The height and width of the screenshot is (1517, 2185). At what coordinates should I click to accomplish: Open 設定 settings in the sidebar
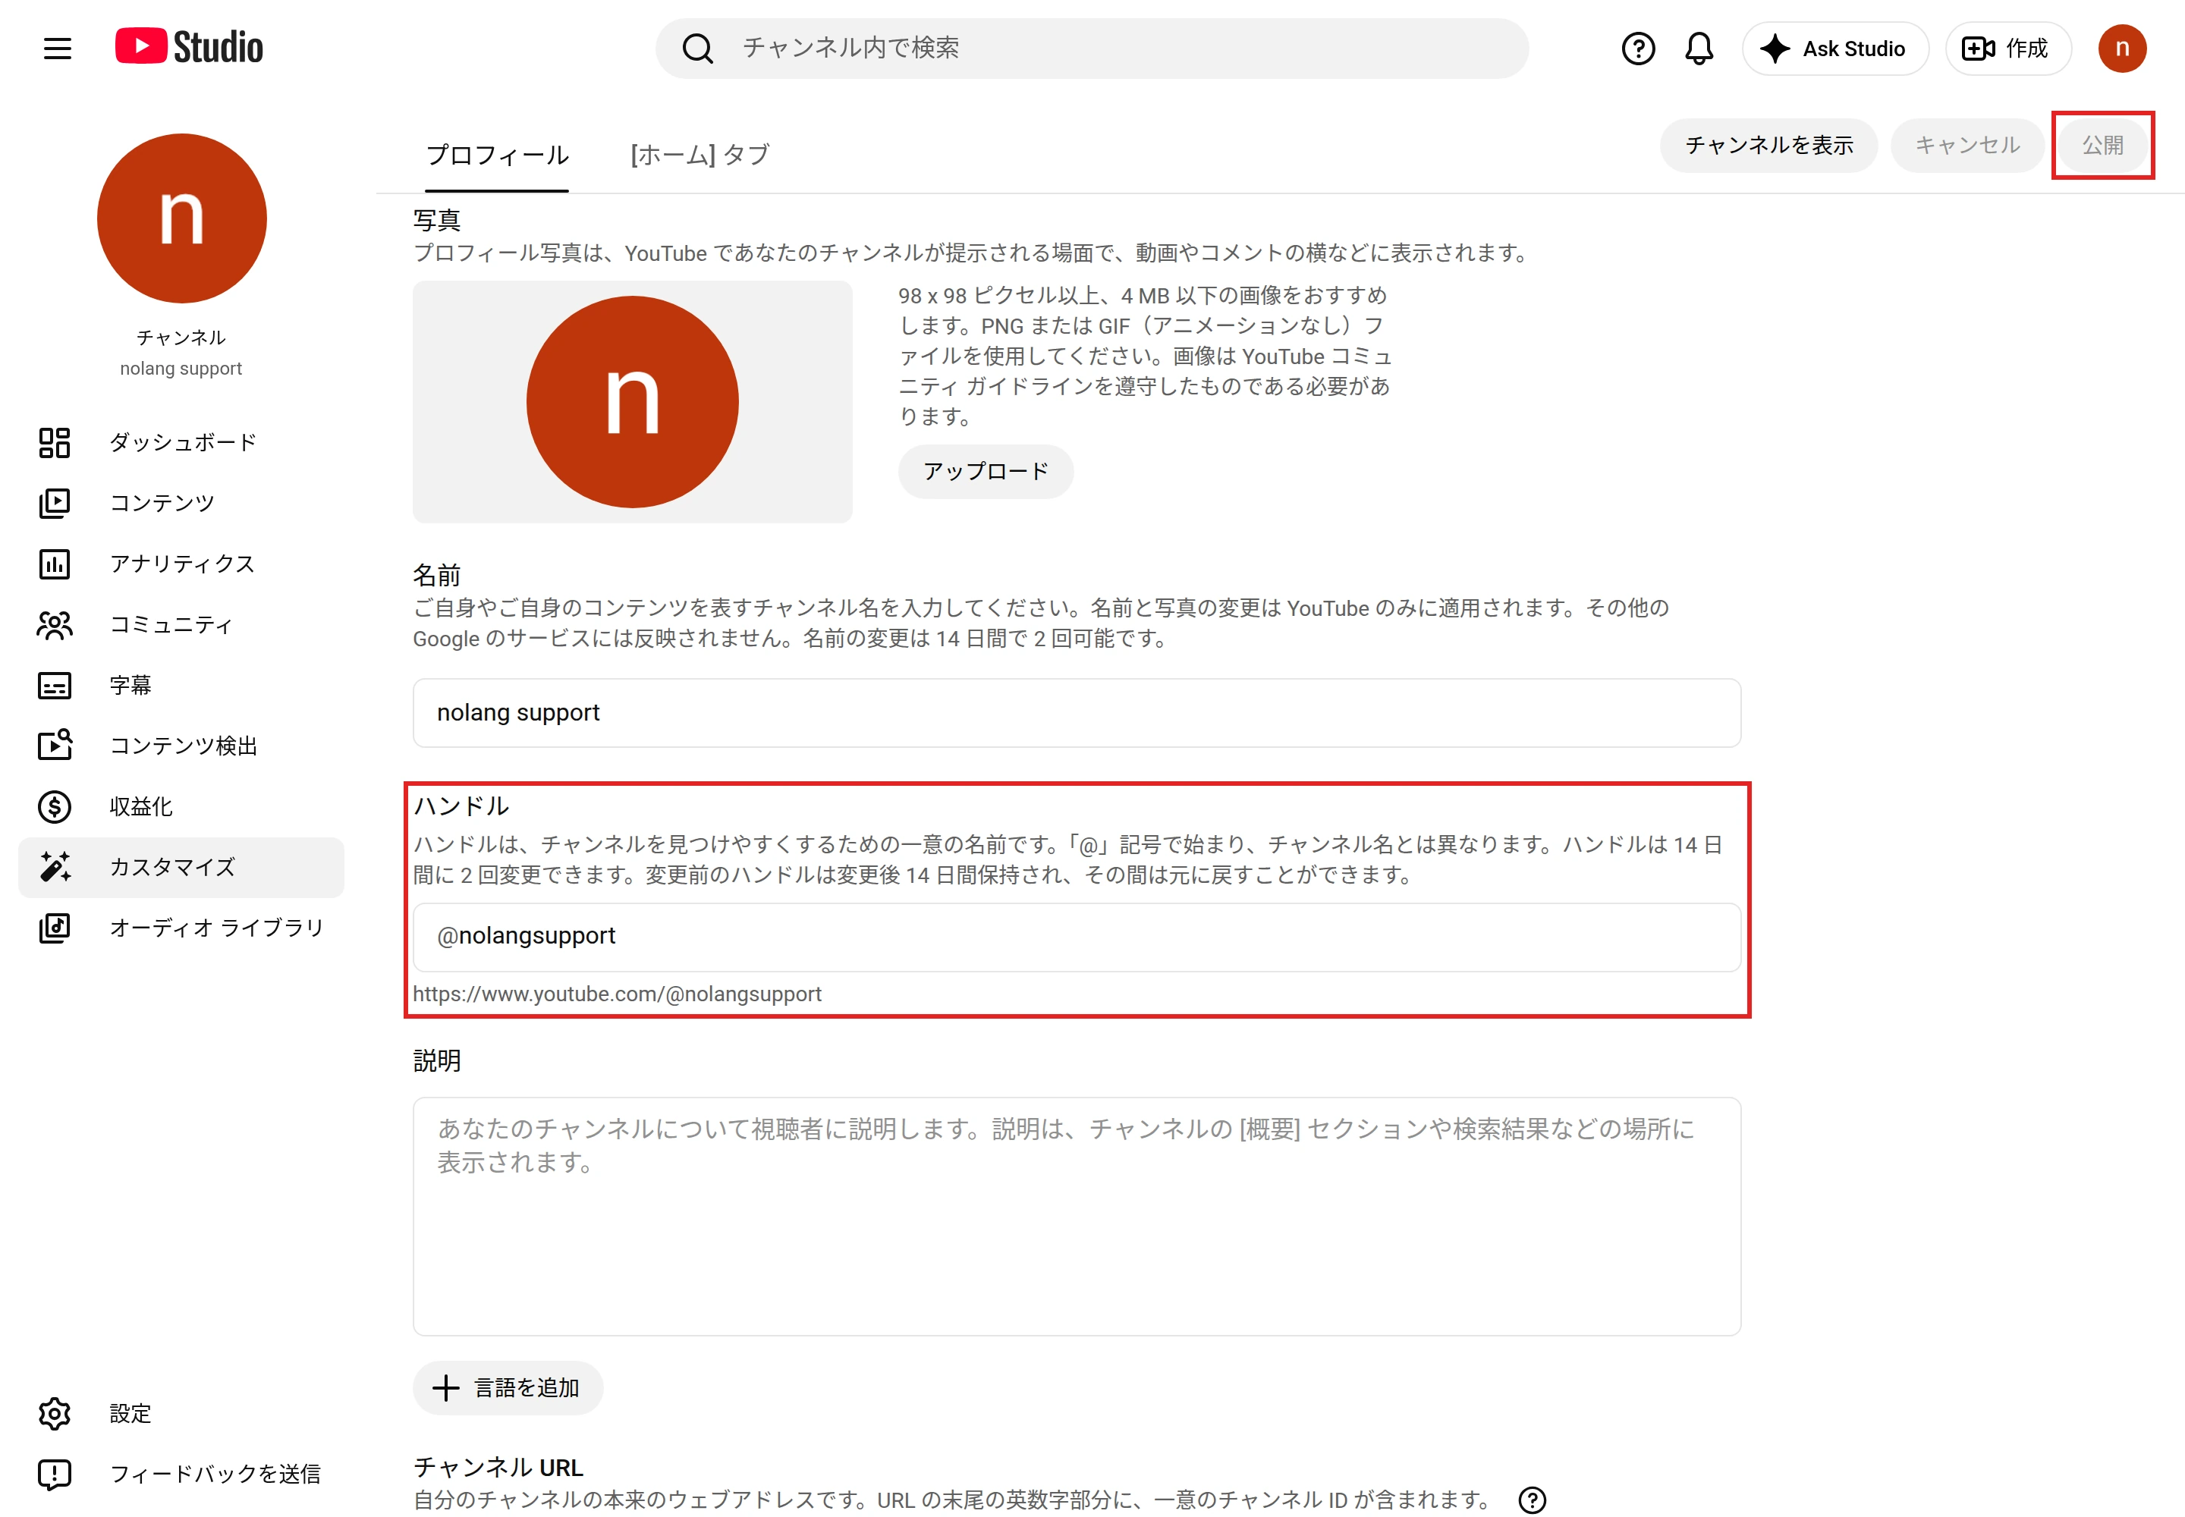click(181, 1413)
